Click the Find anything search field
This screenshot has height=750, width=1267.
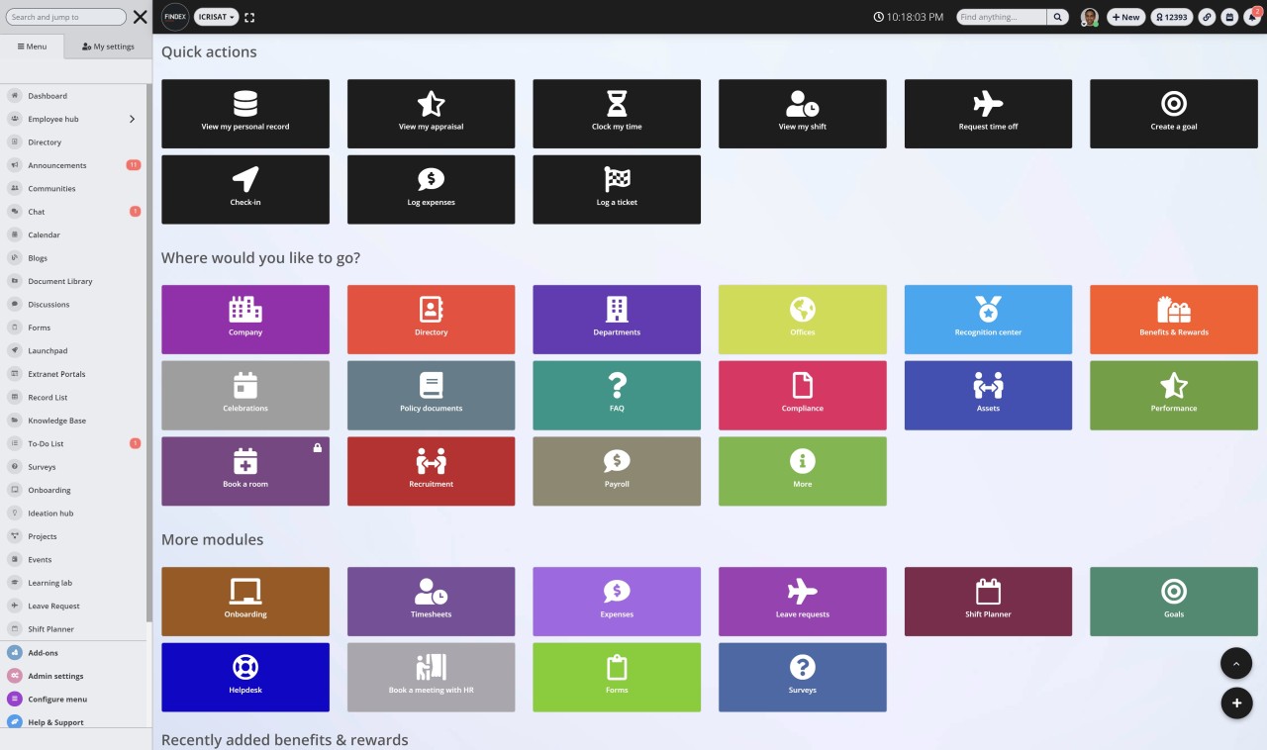click(1000, 17)
